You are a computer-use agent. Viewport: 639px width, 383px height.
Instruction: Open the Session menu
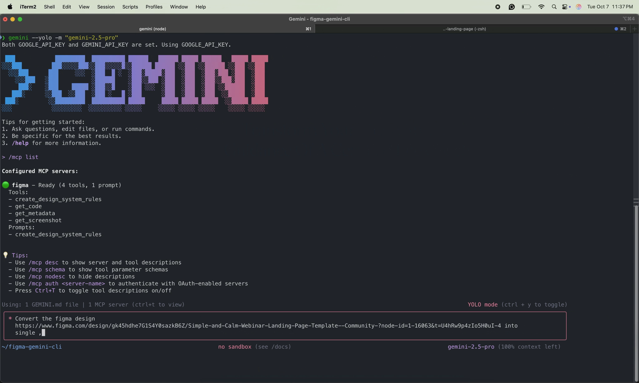[x=106, y=7]
